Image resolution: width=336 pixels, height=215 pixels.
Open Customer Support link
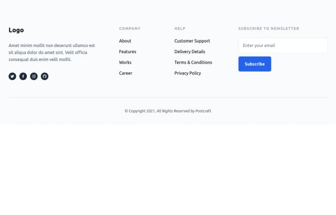192,41
